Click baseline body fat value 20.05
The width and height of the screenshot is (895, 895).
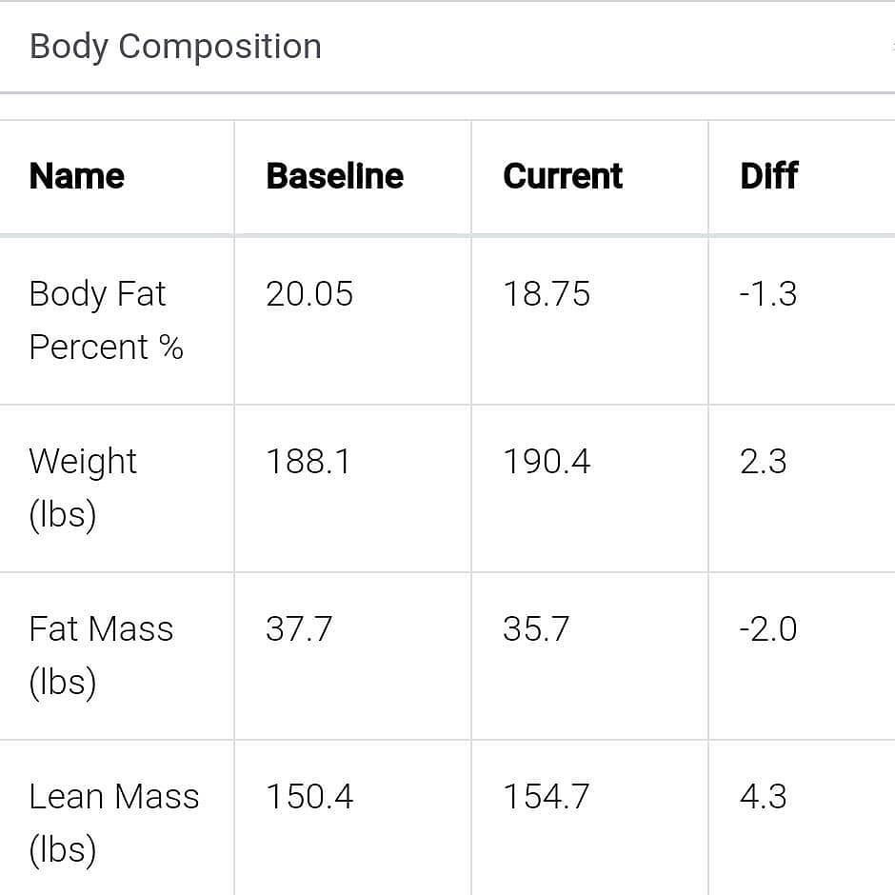309,294
